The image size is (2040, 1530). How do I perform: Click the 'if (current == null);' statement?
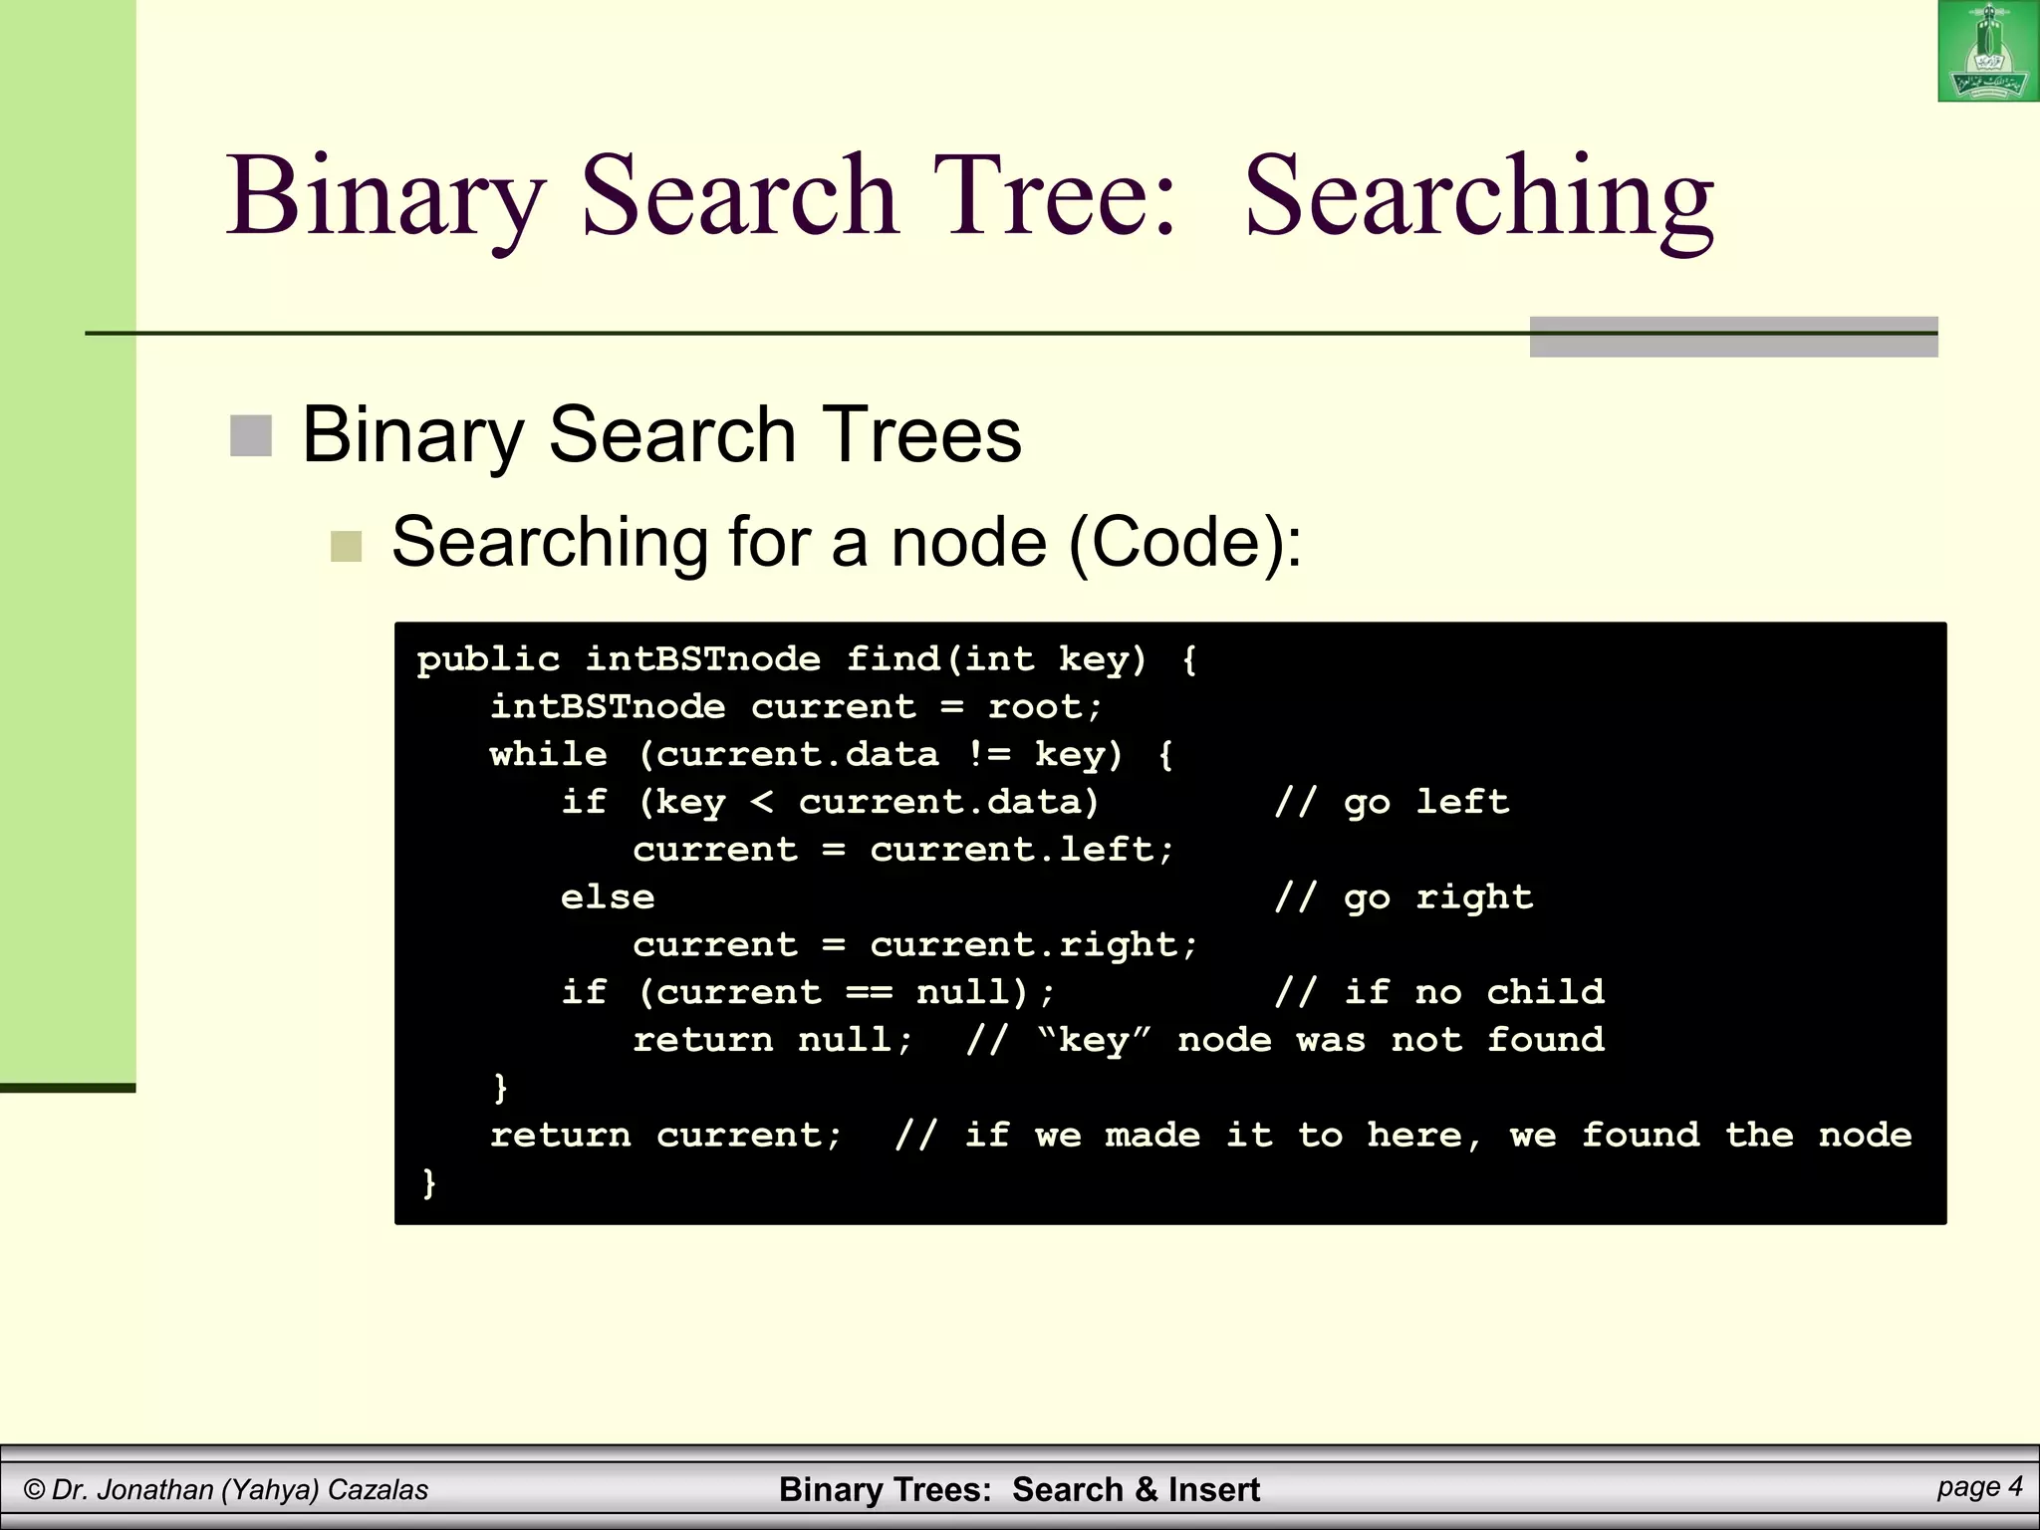[808, 993]
